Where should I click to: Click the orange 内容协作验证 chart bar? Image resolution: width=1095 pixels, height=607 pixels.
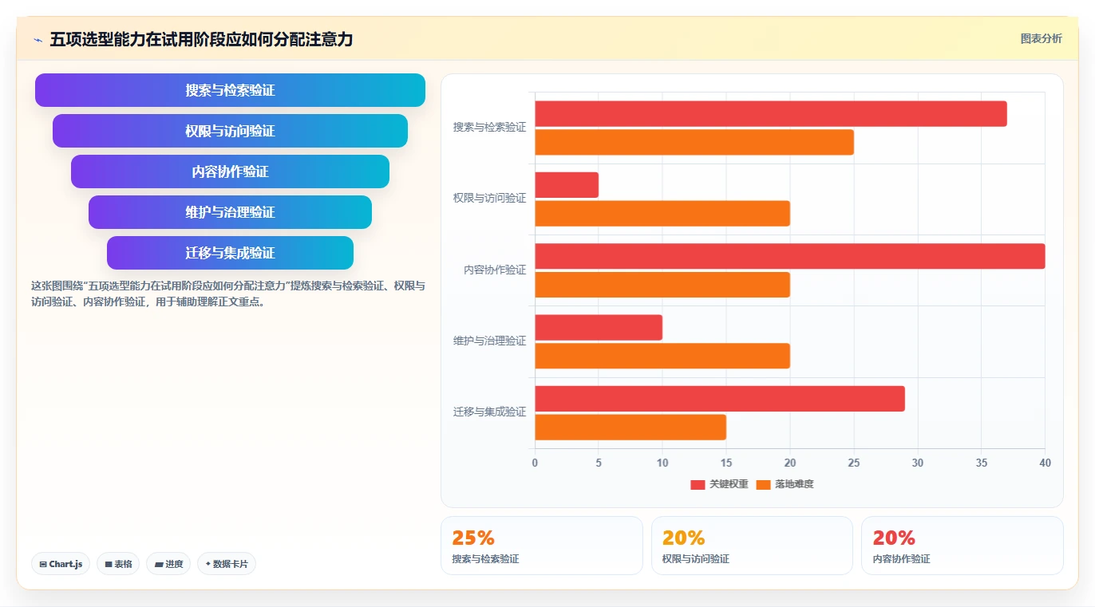click(x=662, y=285)
